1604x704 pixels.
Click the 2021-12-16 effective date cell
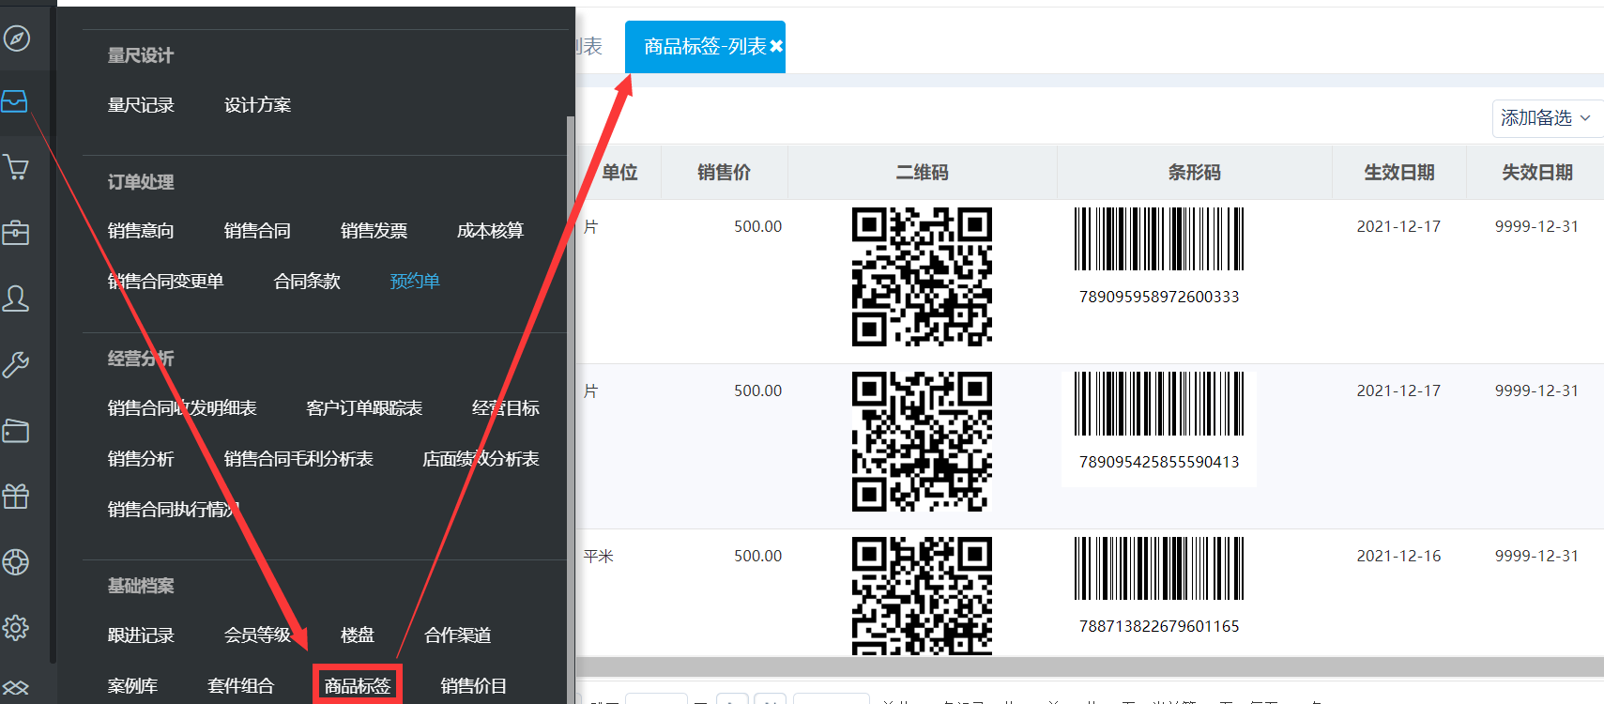[1398, 556]
